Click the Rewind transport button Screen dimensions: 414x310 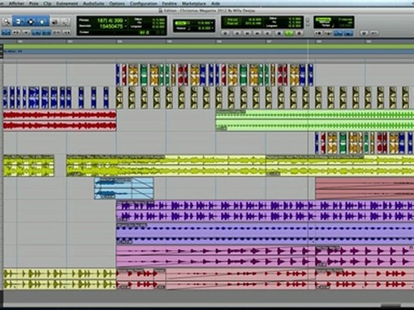247,33
